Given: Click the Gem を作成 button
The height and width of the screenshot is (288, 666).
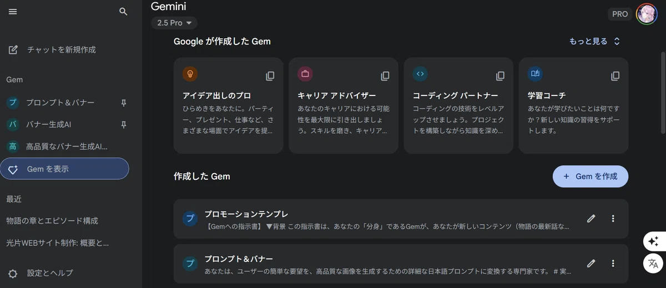Looking at the screenshot, I should pyautogui.click(x=591, y=176).
